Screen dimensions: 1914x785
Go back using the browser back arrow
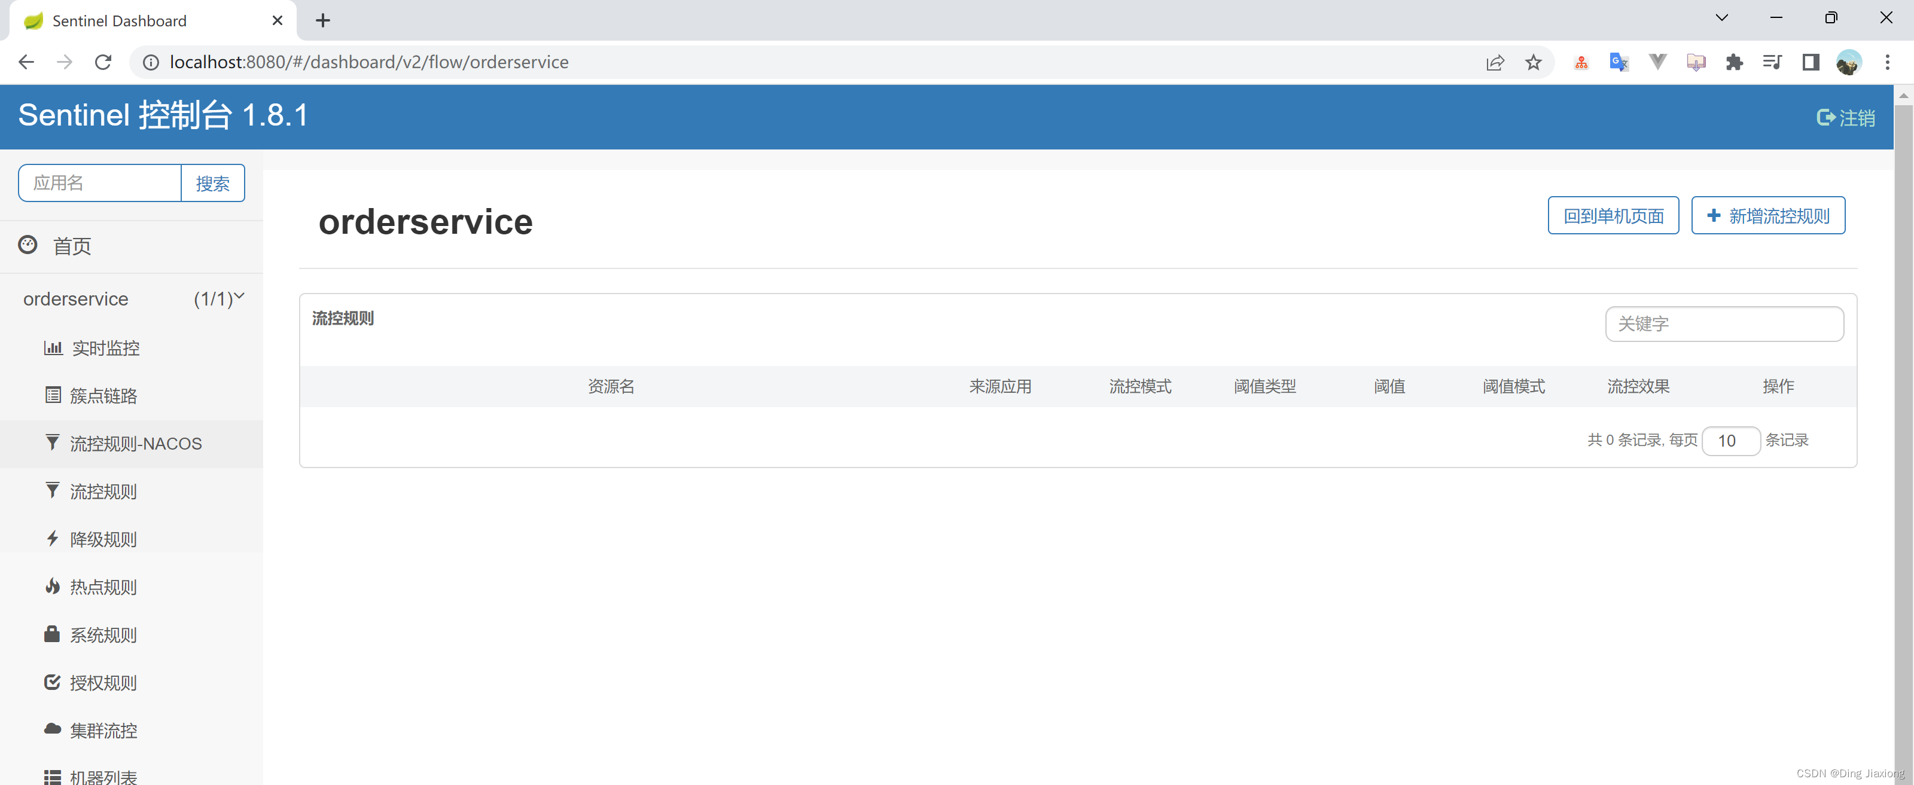tap(26, 62)
